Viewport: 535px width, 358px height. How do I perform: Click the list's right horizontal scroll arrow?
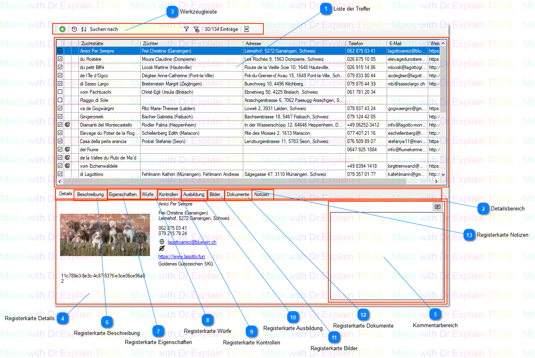436,181
